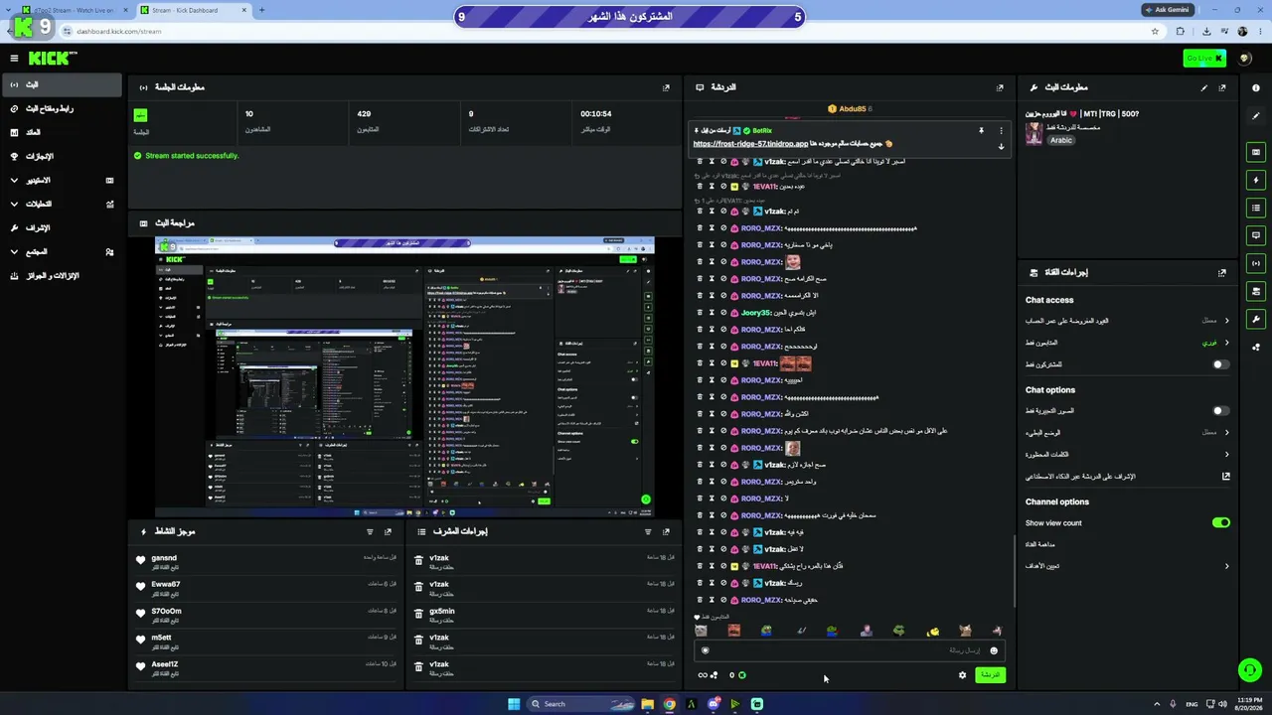Pop out the activity feed panel
Viewport: 1272px width, 715px height.
tap(389, 532)
